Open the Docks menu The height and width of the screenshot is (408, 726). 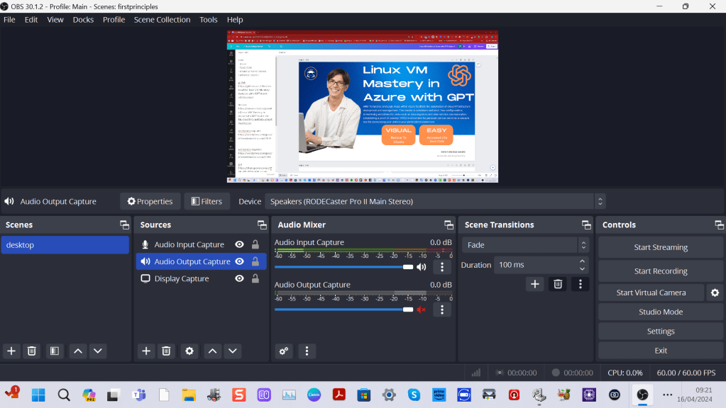(x=83, y=19)
